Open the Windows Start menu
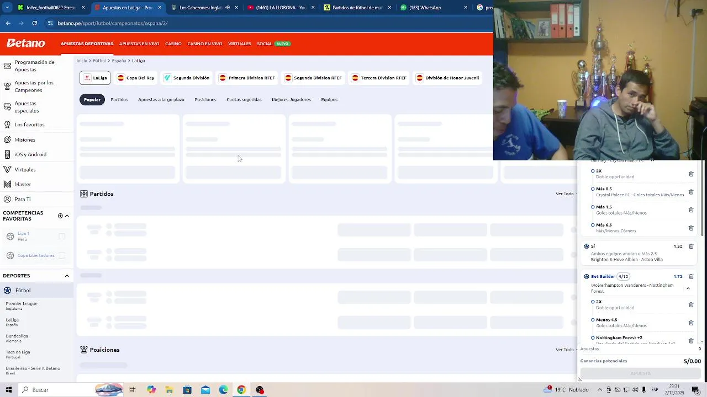This screenshot has width=707, height=397. click(9, 390)
